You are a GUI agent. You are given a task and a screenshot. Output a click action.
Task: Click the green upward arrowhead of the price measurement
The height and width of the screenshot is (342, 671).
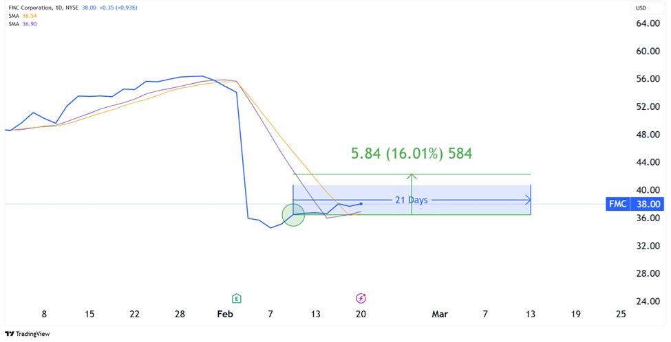(412, 176)
